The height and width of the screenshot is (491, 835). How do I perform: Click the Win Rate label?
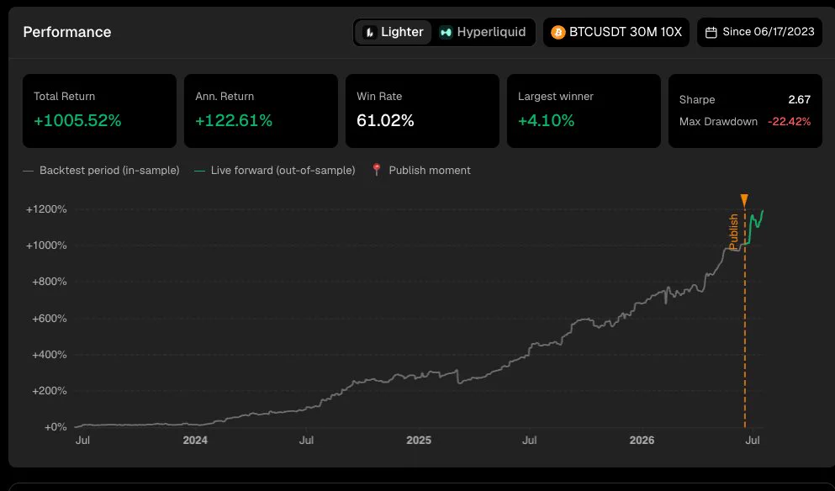tap(379, 97)
